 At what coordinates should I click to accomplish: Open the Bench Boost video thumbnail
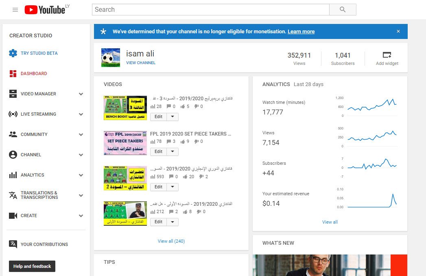[125, 108]
